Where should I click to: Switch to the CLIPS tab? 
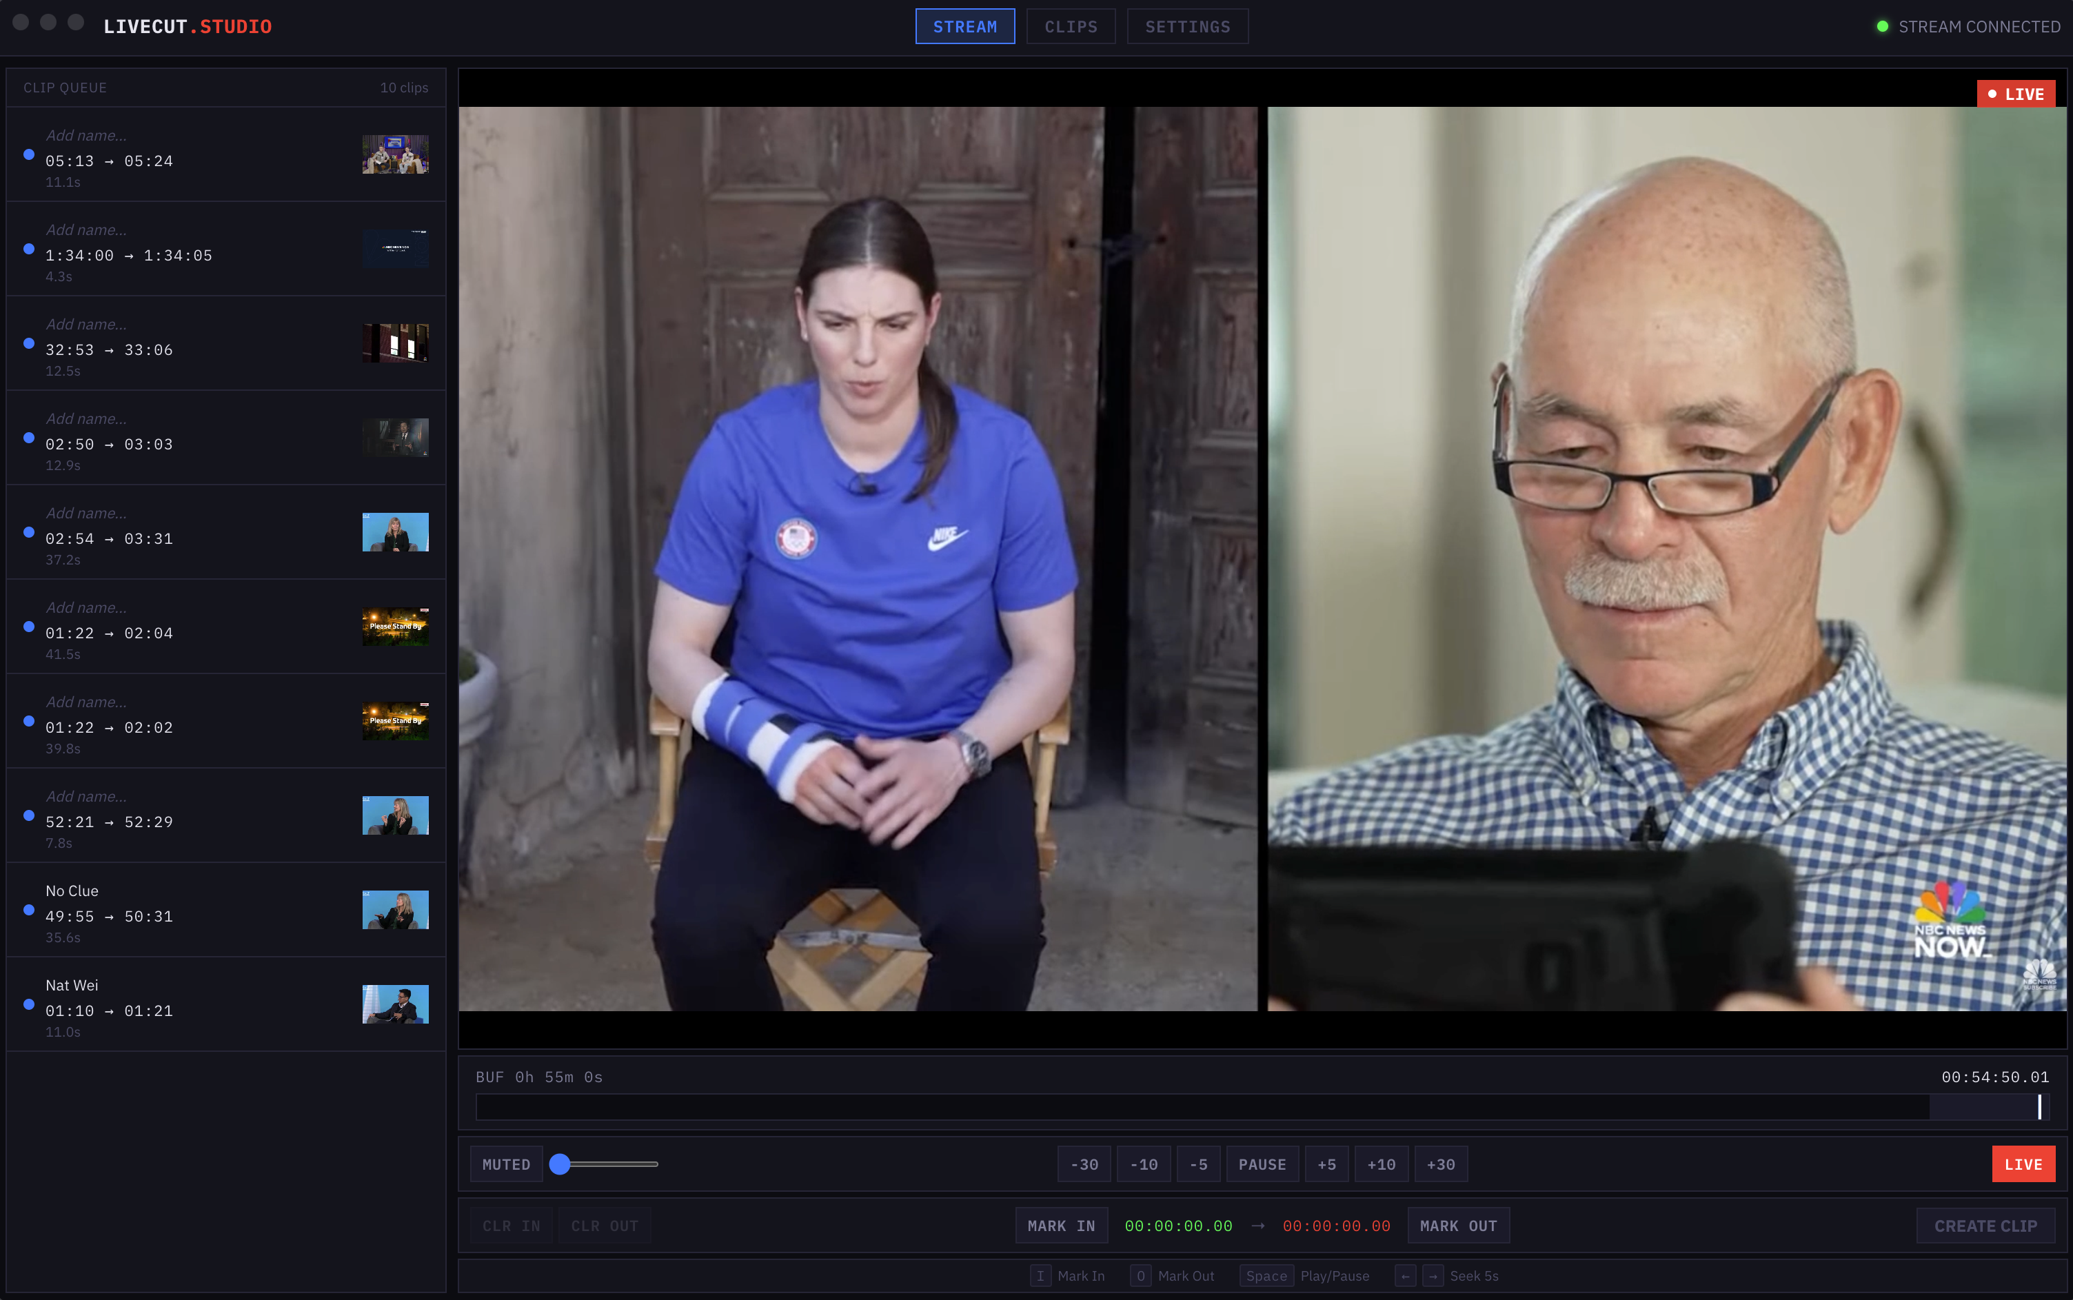[1070, 26]
